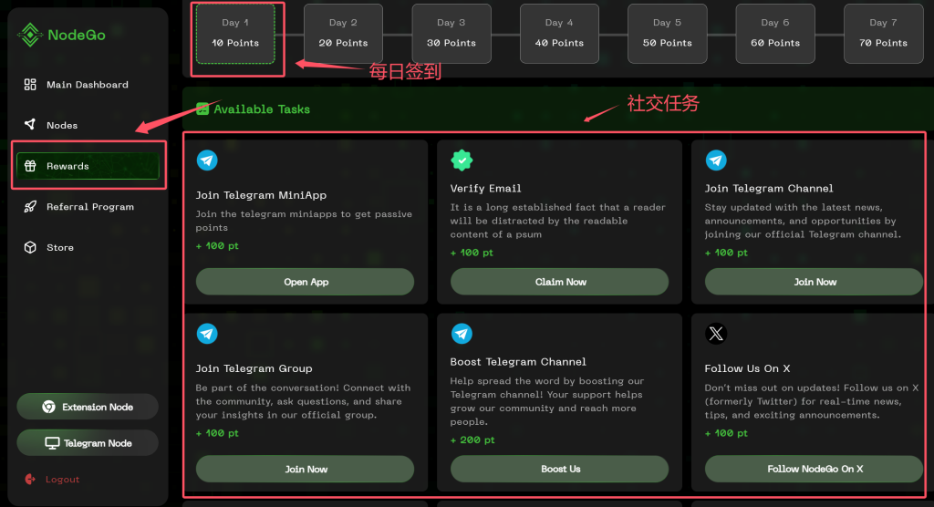Open Main Dashboard from the sidebar
The height and width of the screenshot is (507, 934).
click(x=88, y=85)
